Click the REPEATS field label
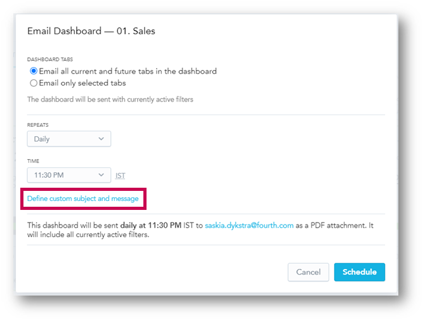Viewport: 425px width, 319px height. (37, 125)
